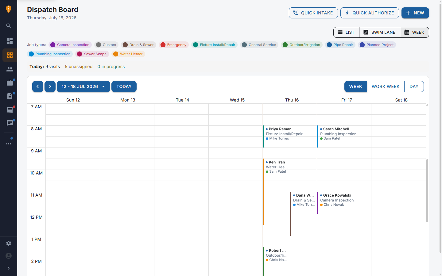This screenshot has height=276, width=442.
Task: Switch to SWIM LANE view
Action: [x=380, y=32]
